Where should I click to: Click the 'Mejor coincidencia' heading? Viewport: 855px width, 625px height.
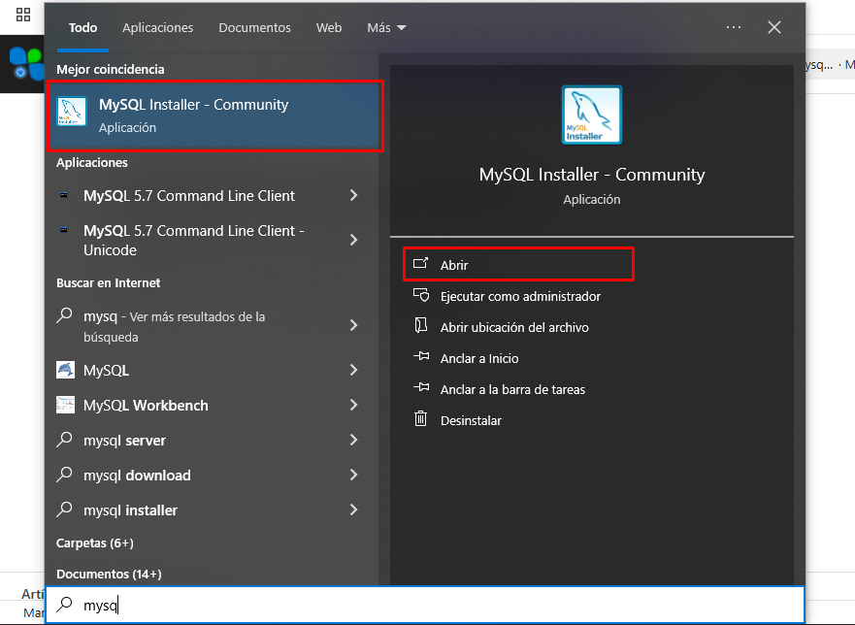(x=110, y=69)
